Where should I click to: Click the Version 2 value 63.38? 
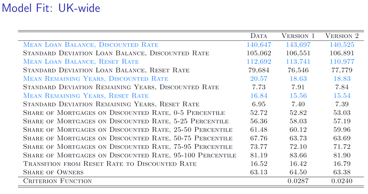point(342,172)
